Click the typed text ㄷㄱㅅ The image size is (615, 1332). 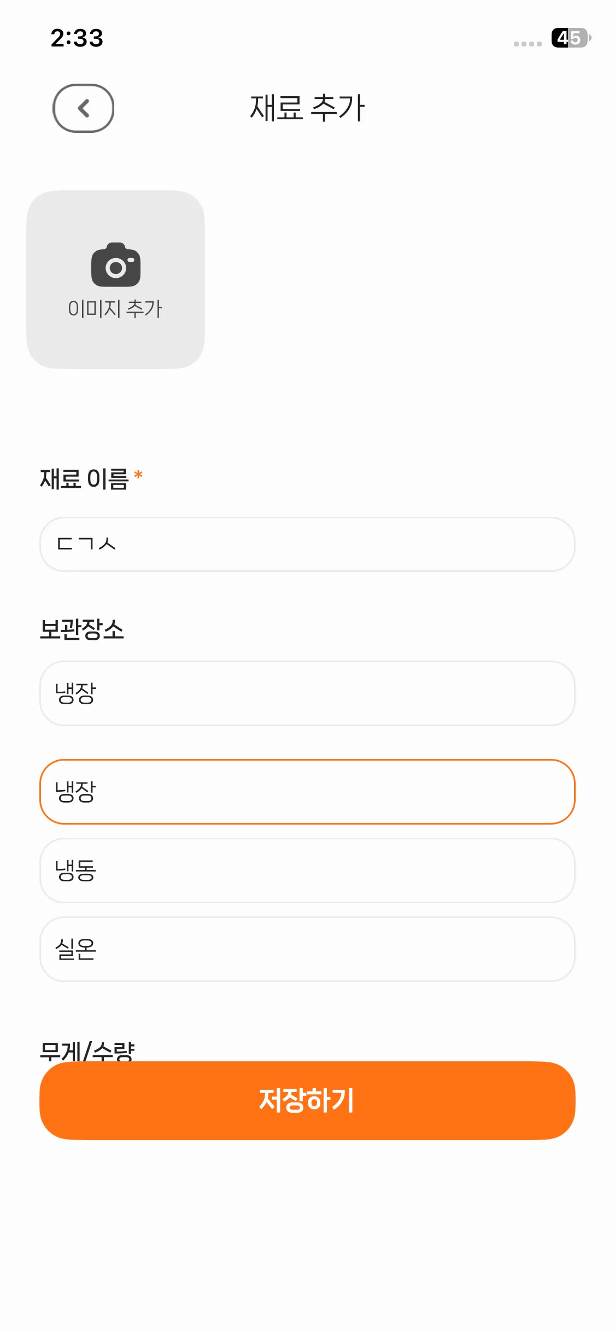[x=86, y=544]
